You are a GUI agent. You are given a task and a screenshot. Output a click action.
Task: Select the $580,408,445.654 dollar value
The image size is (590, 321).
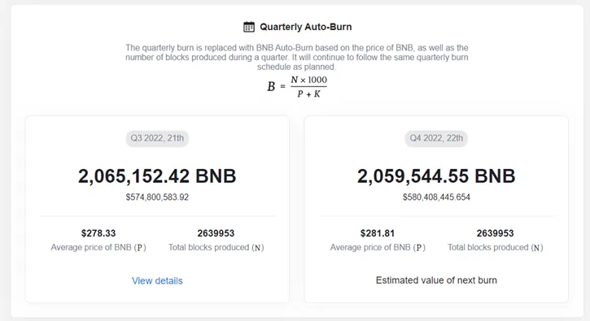pyautogui.click(x=436, y=197)
